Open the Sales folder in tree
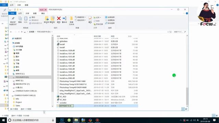This screenshot has height=123, width=219. [x=18, y=106]
